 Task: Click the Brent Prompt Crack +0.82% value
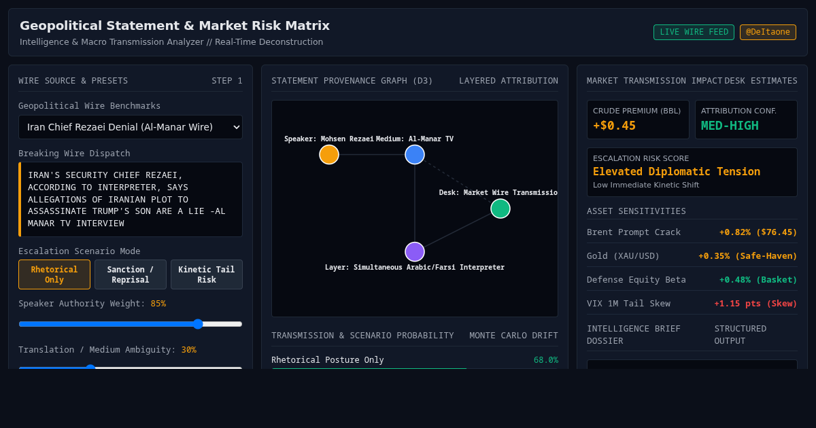(758, 232)
